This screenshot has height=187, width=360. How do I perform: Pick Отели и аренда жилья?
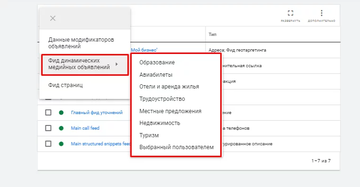[x=169, y=87]
